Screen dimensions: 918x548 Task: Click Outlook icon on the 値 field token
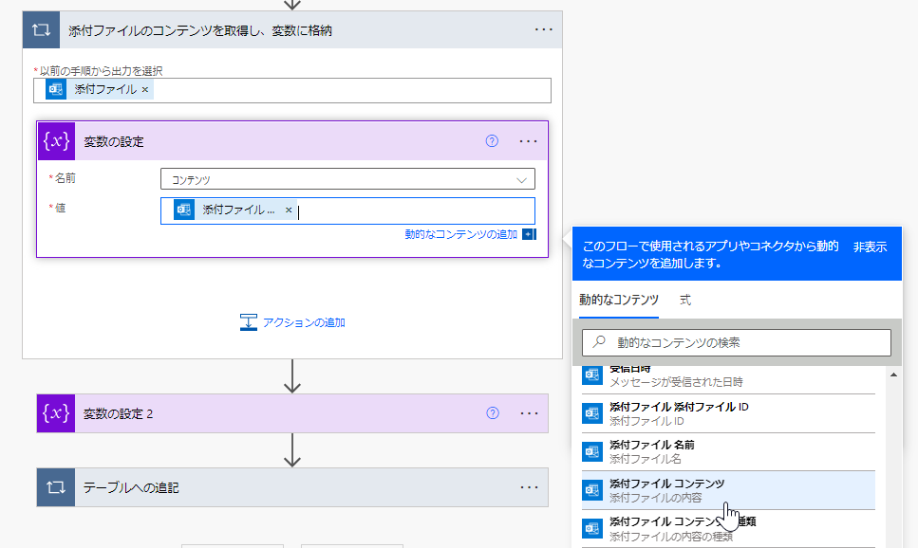pyautogui.click(x=184, y=210)
